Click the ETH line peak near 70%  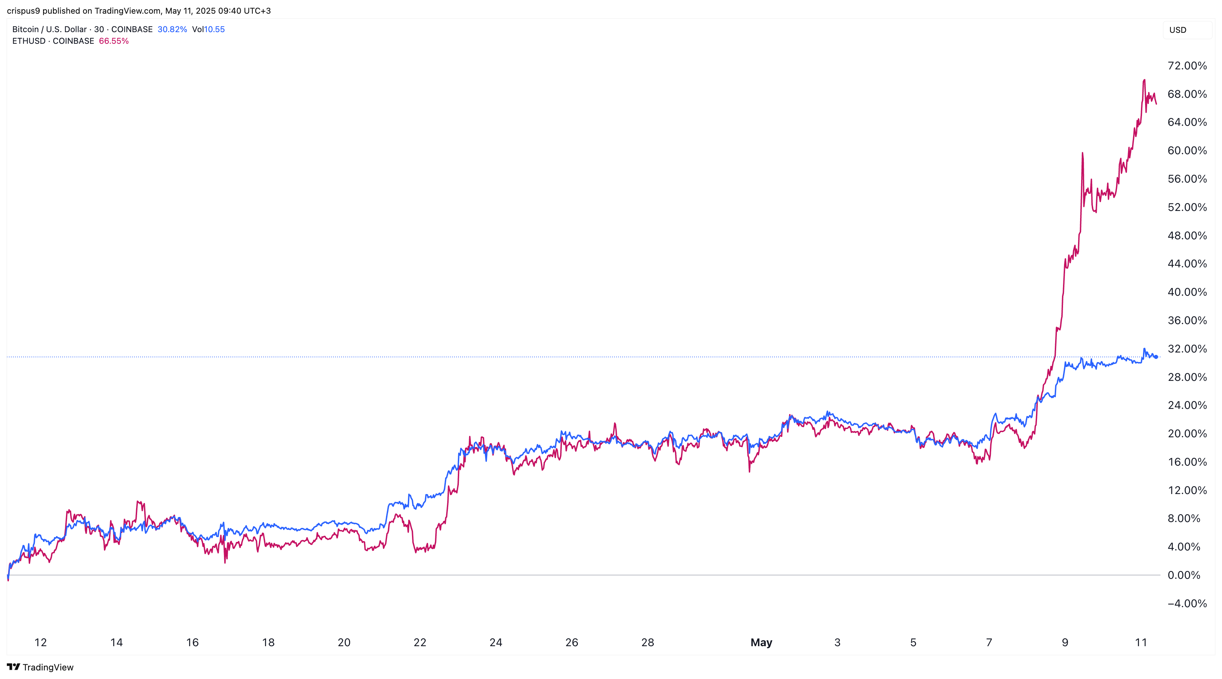tap(1144, 81)
